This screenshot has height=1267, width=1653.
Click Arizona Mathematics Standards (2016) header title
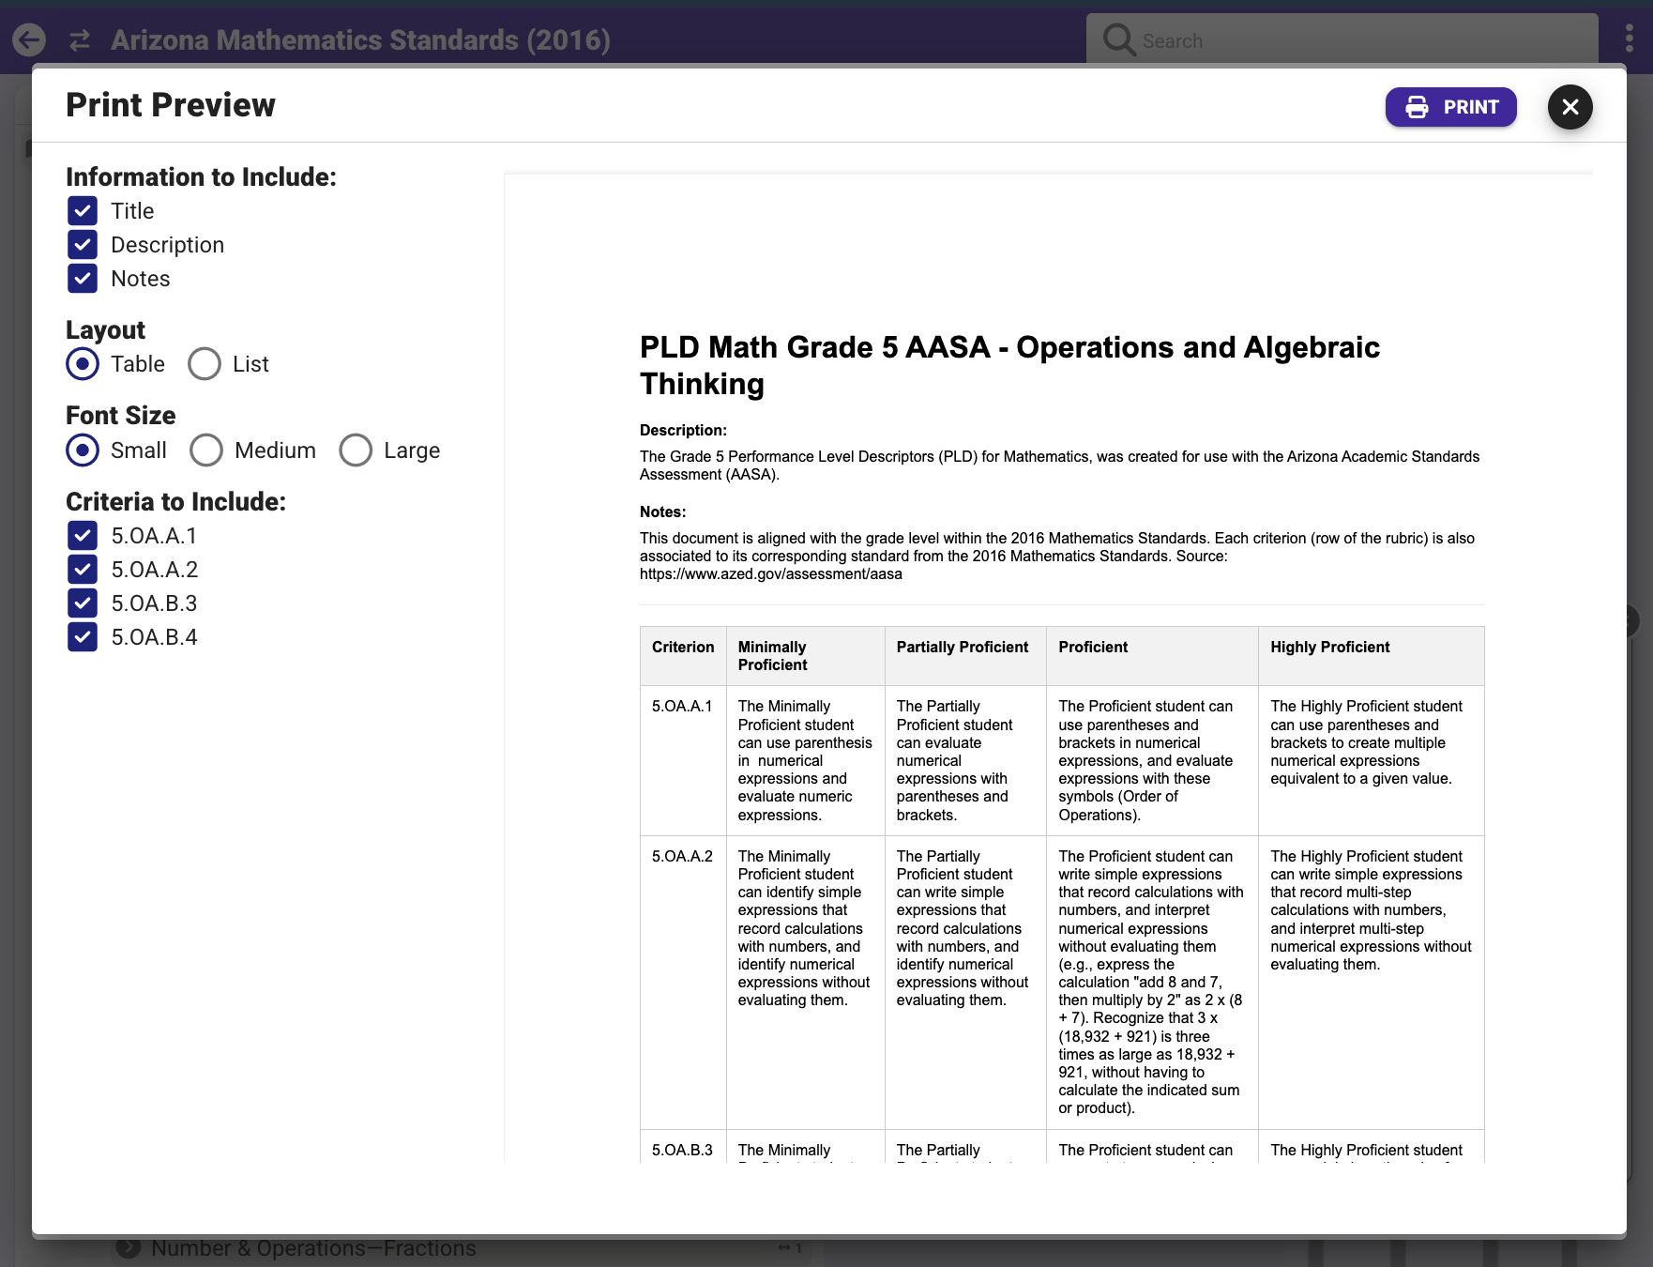(360, 39)
